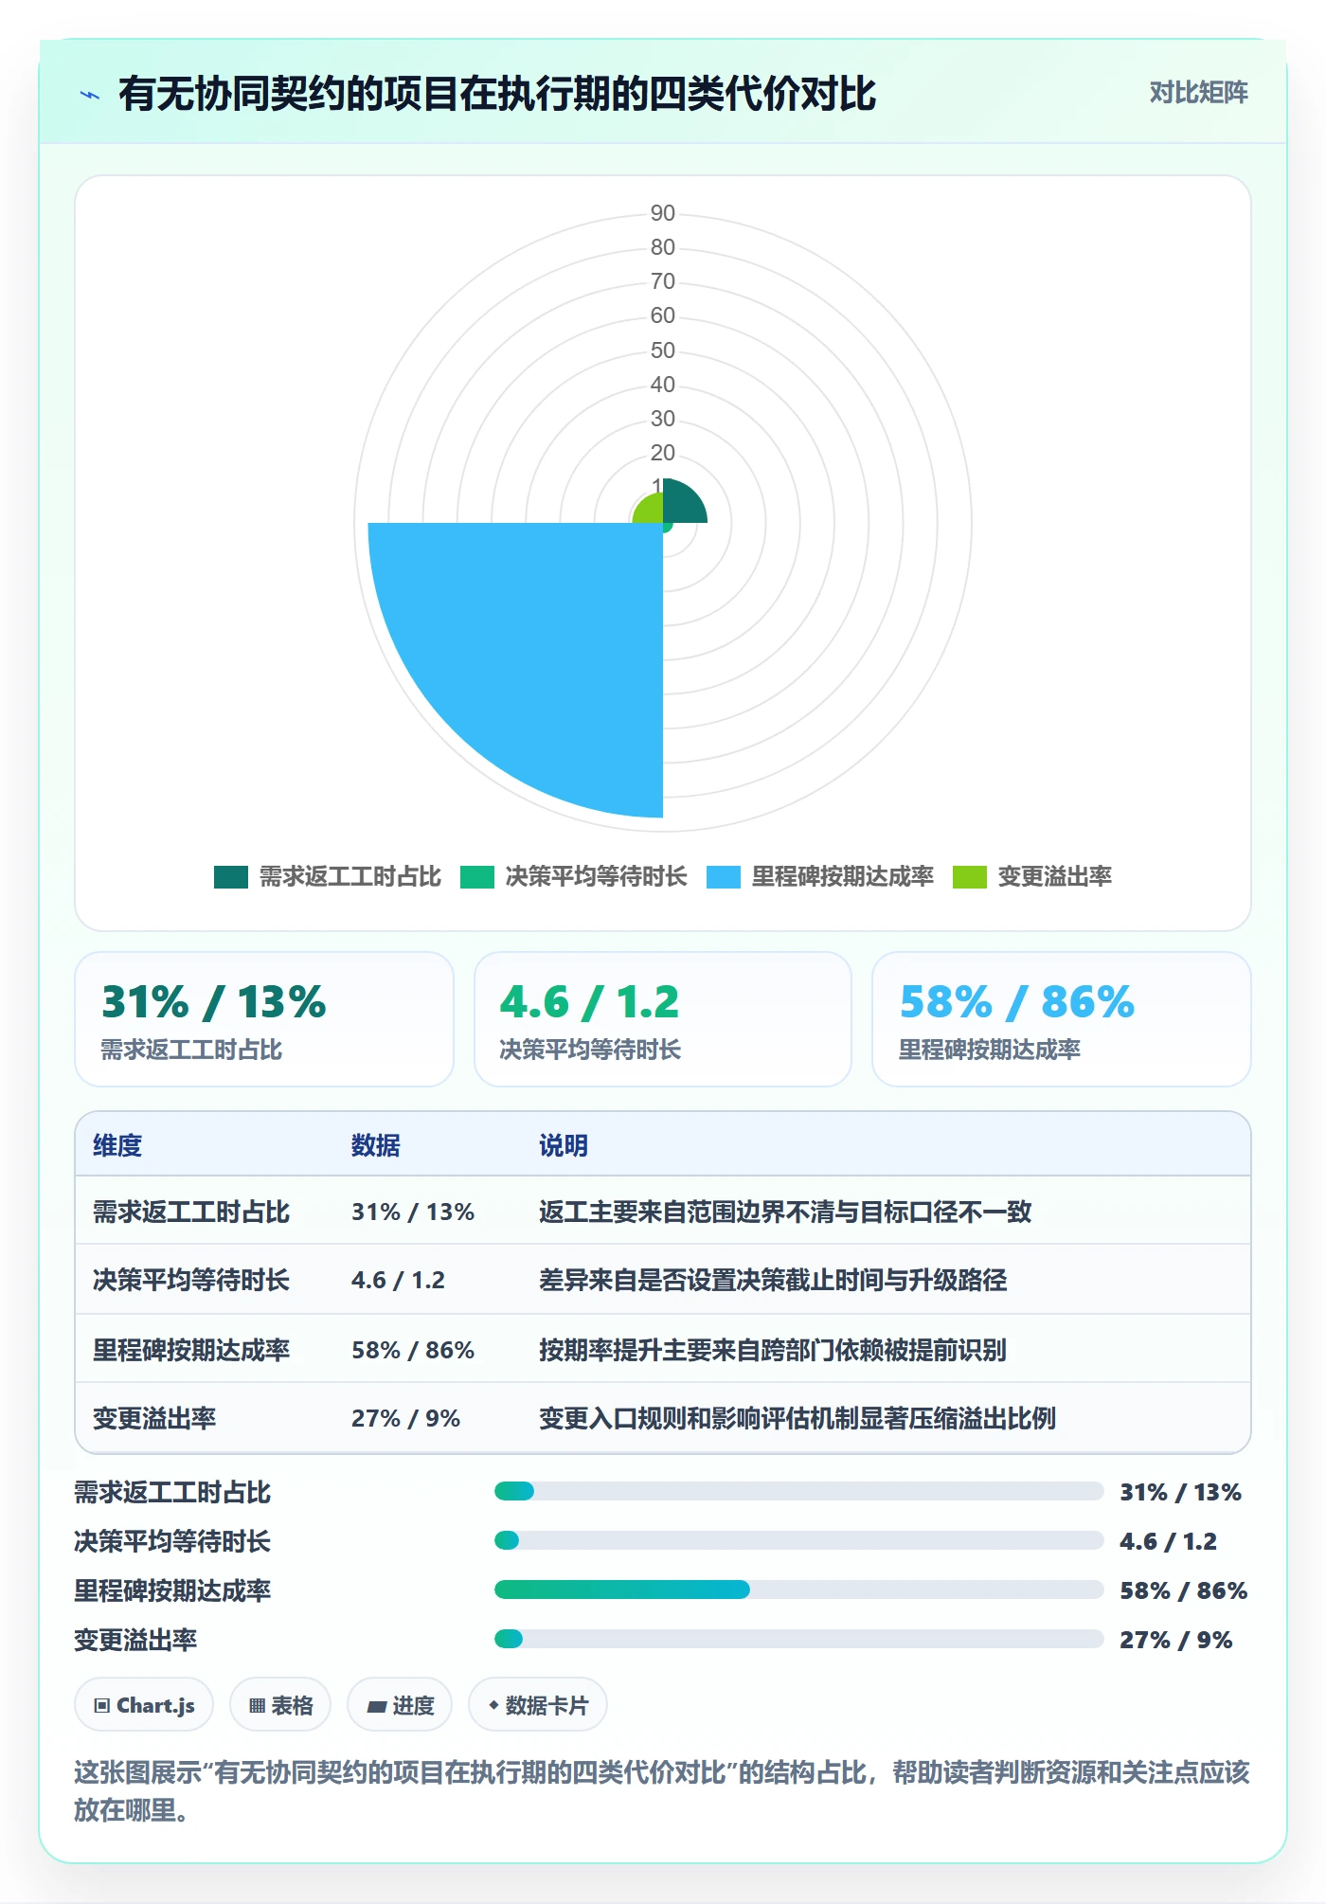Select the 里程碑按期达成率 table row name
Image resolution: width=1326 pixels, height=1904 pixels.
(191, 1350)
